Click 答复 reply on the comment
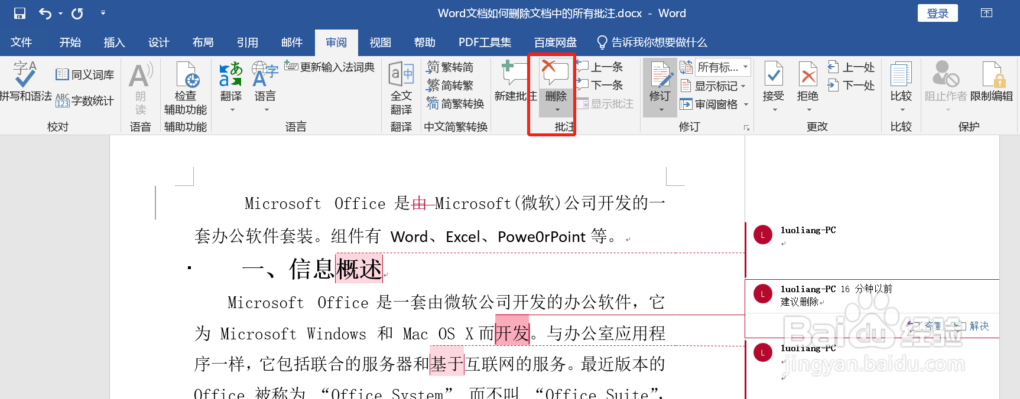Image resolution: width=1020 pixels, height=399 pixels. [x=926, y=326]
